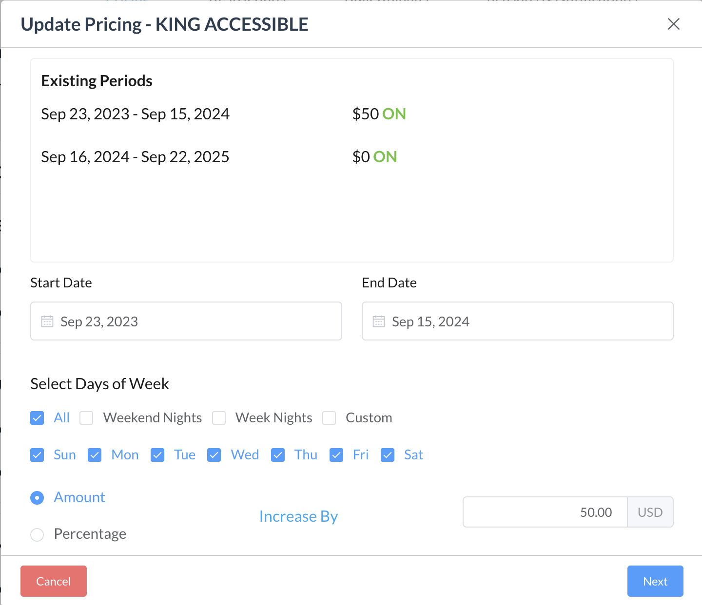The image size is (702, 605).
Task: Close the Update Pricing dialog
Action: pyautogui.click(x=673, y=24)
